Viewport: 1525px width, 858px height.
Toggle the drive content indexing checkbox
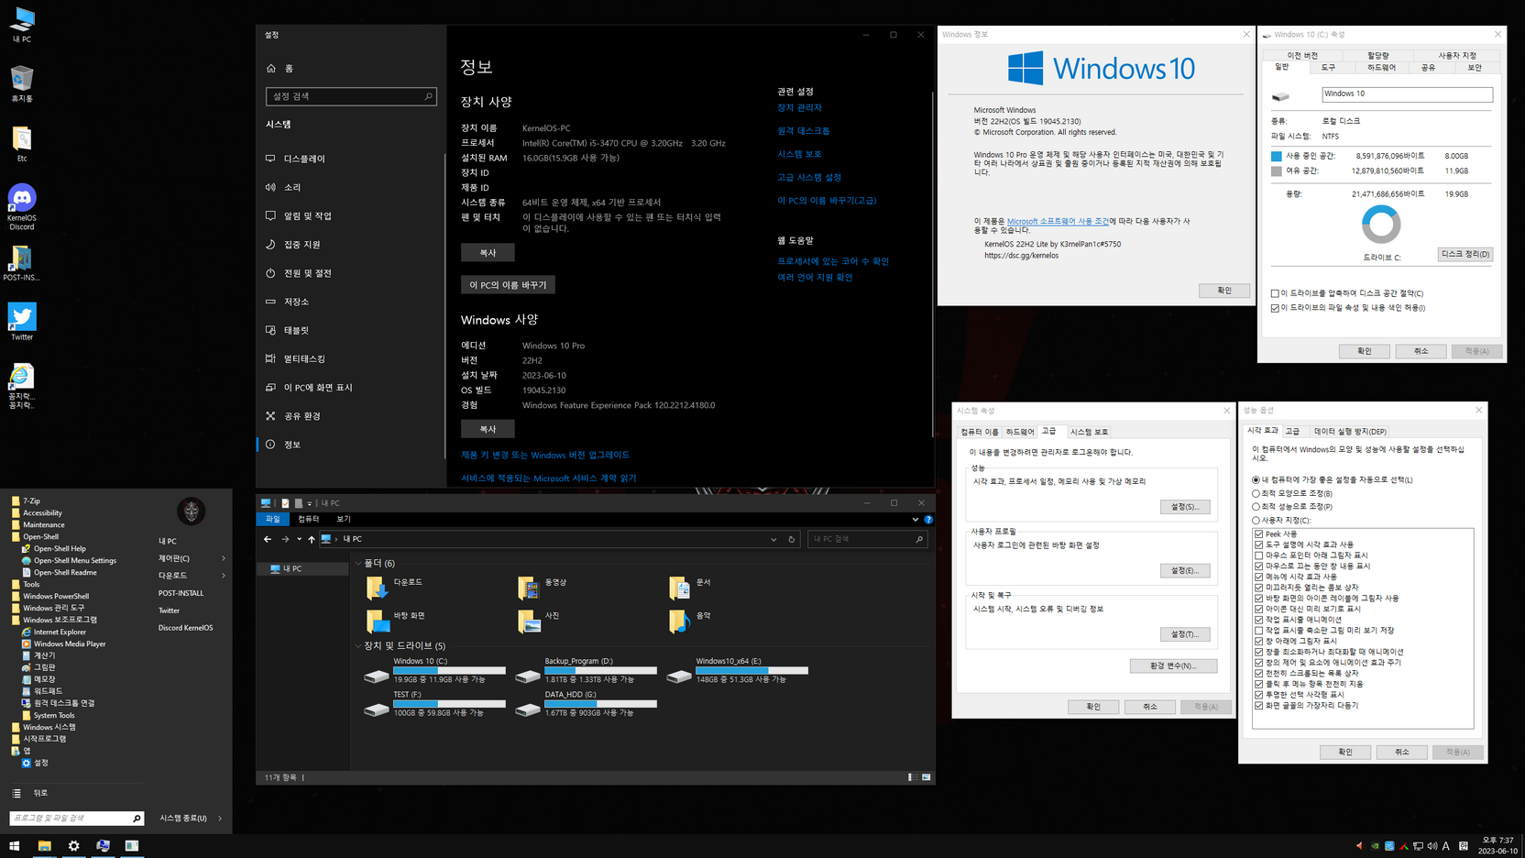pyautogui.click(x=1275, y=308)
